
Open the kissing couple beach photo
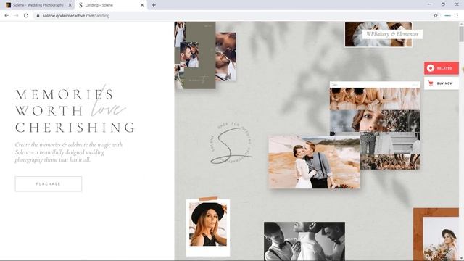click(x=314, y=162)
